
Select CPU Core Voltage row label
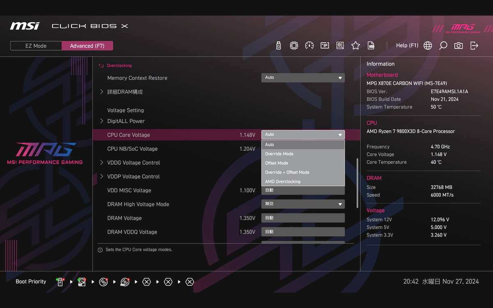pos(129,135)
